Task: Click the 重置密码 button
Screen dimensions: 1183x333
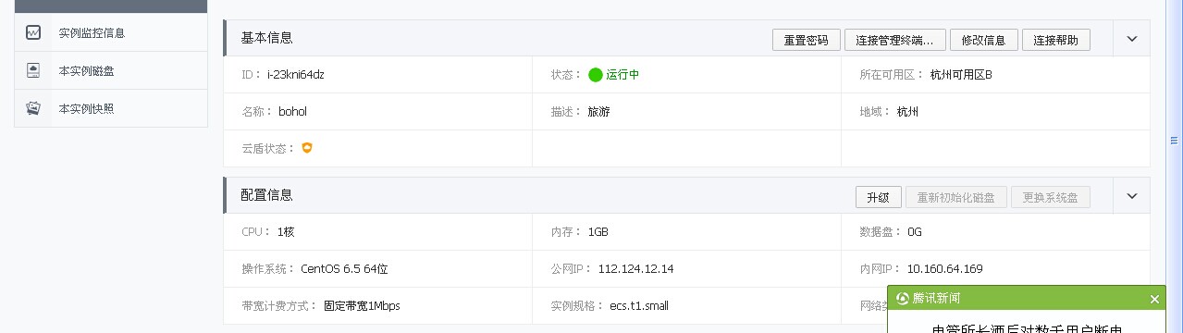Action: (807, 40)
